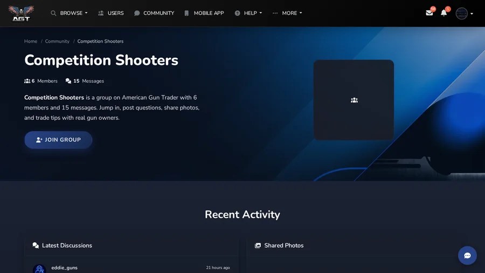Click the Competition Shooters page title
Image resolution: width=485 pixels, height=273 pixels.
coord(101,60)
